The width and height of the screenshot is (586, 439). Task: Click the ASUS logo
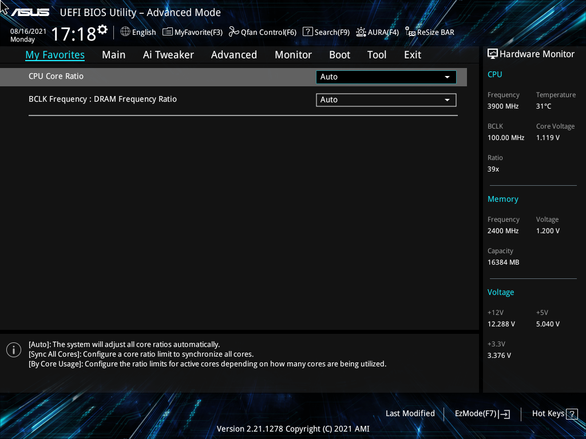coord(30,13)
